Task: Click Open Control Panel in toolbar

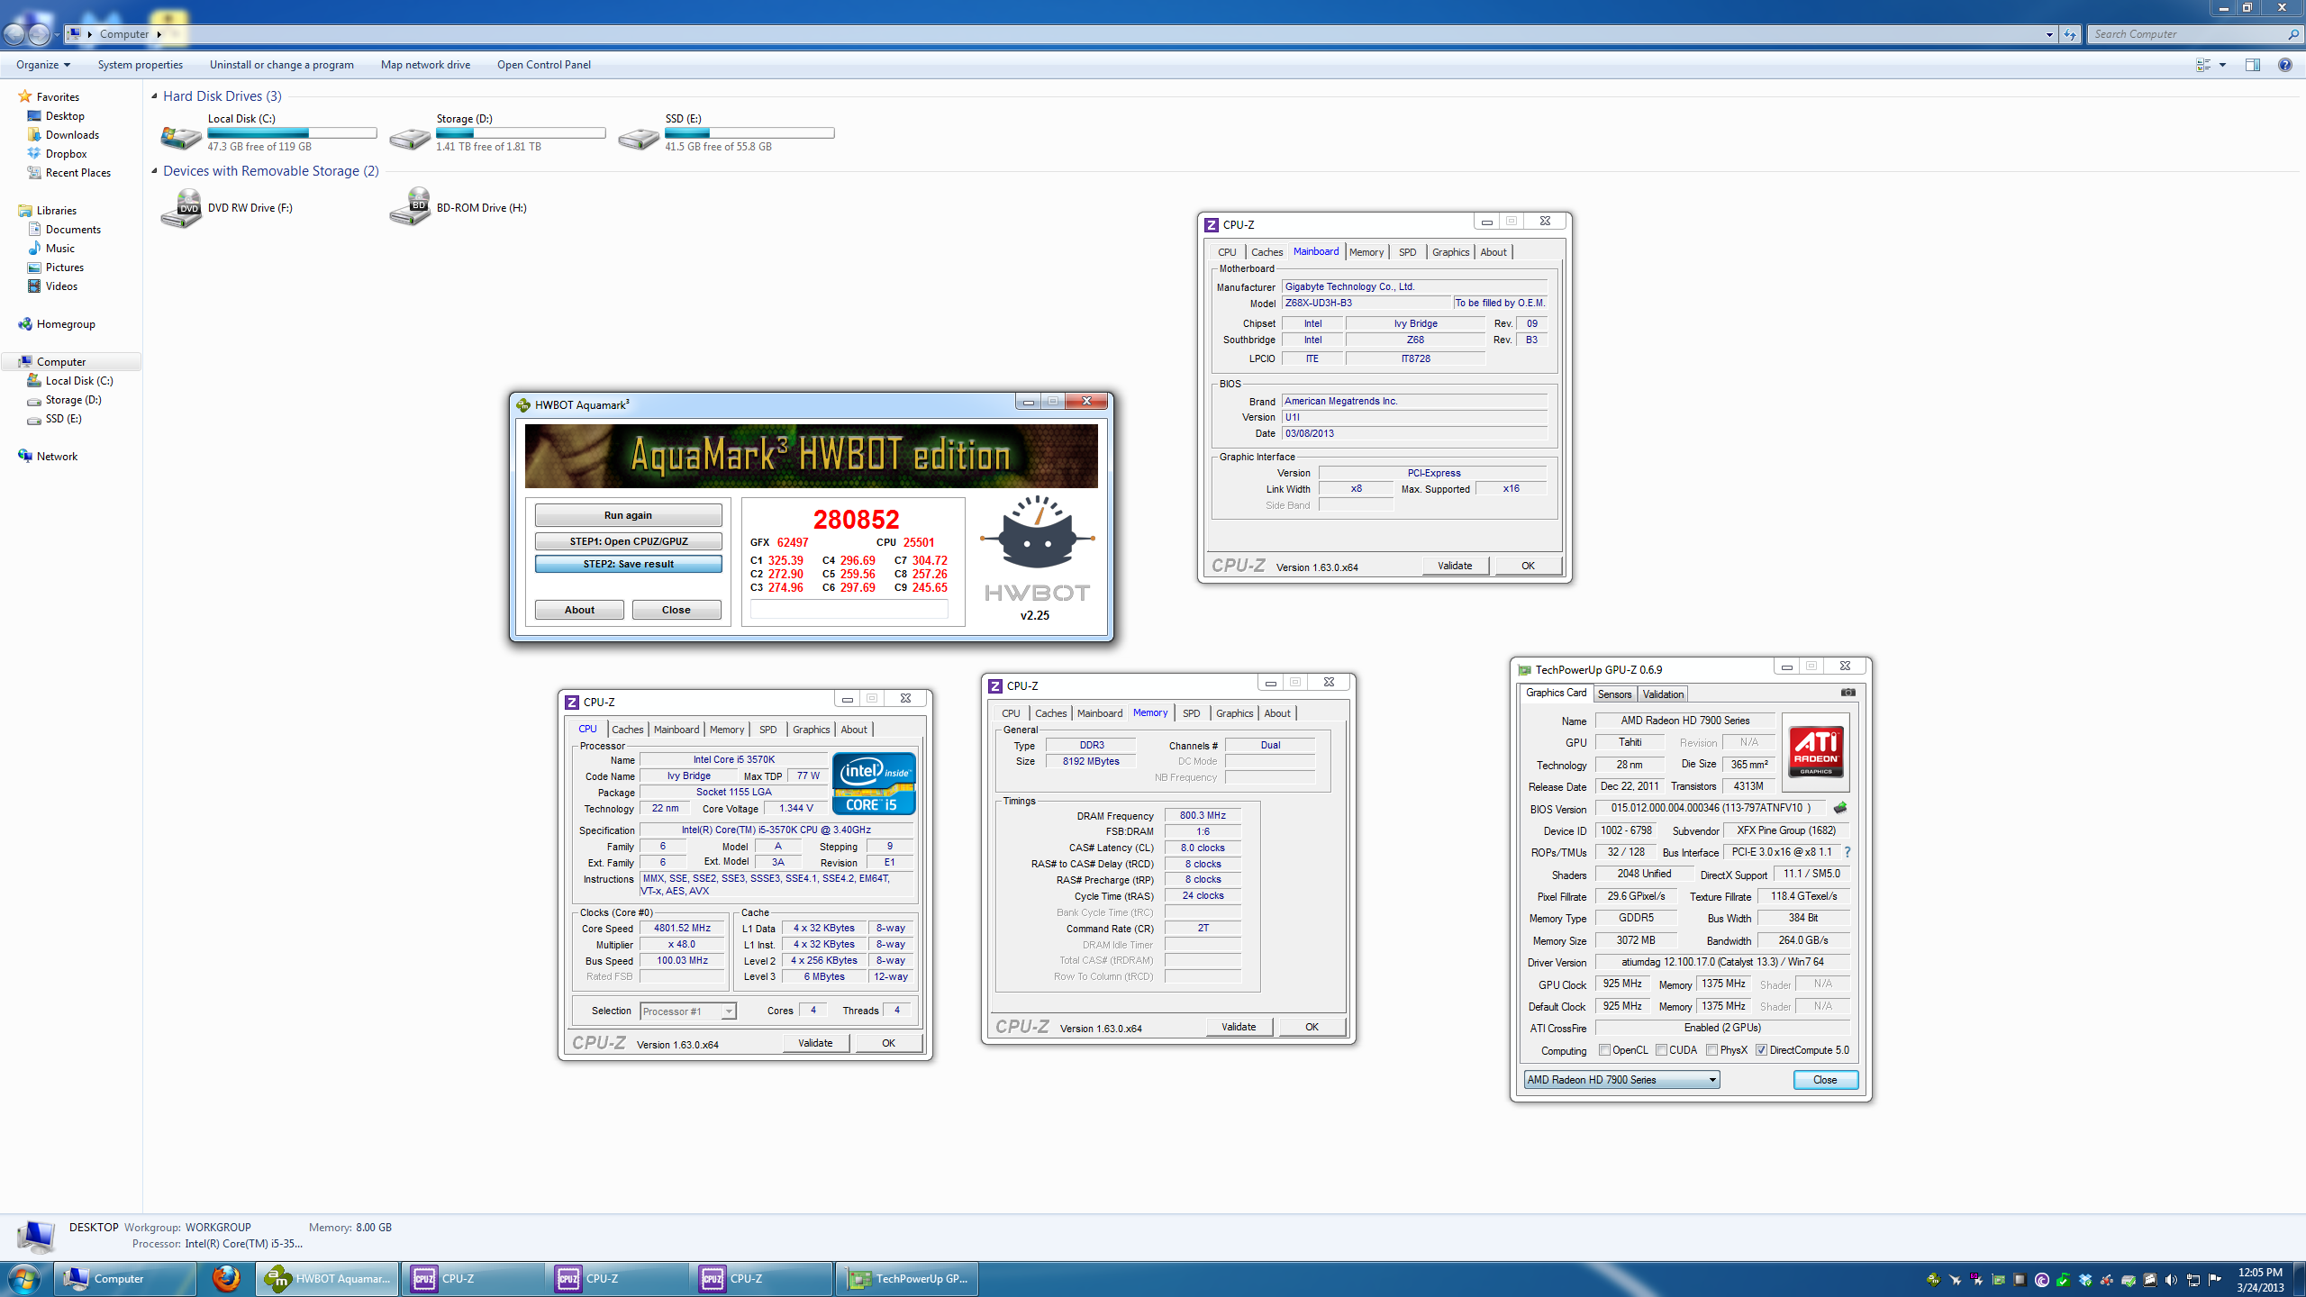Action: click(544, 65)
